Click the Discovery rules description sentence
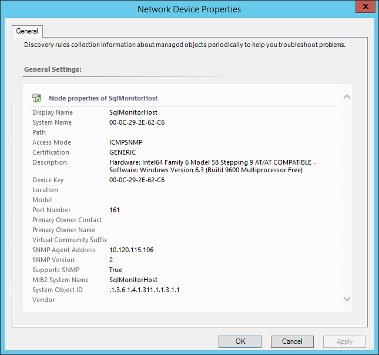Image resolution: width=379 pixels, height=355 pixels. click(x=185, y=45)
